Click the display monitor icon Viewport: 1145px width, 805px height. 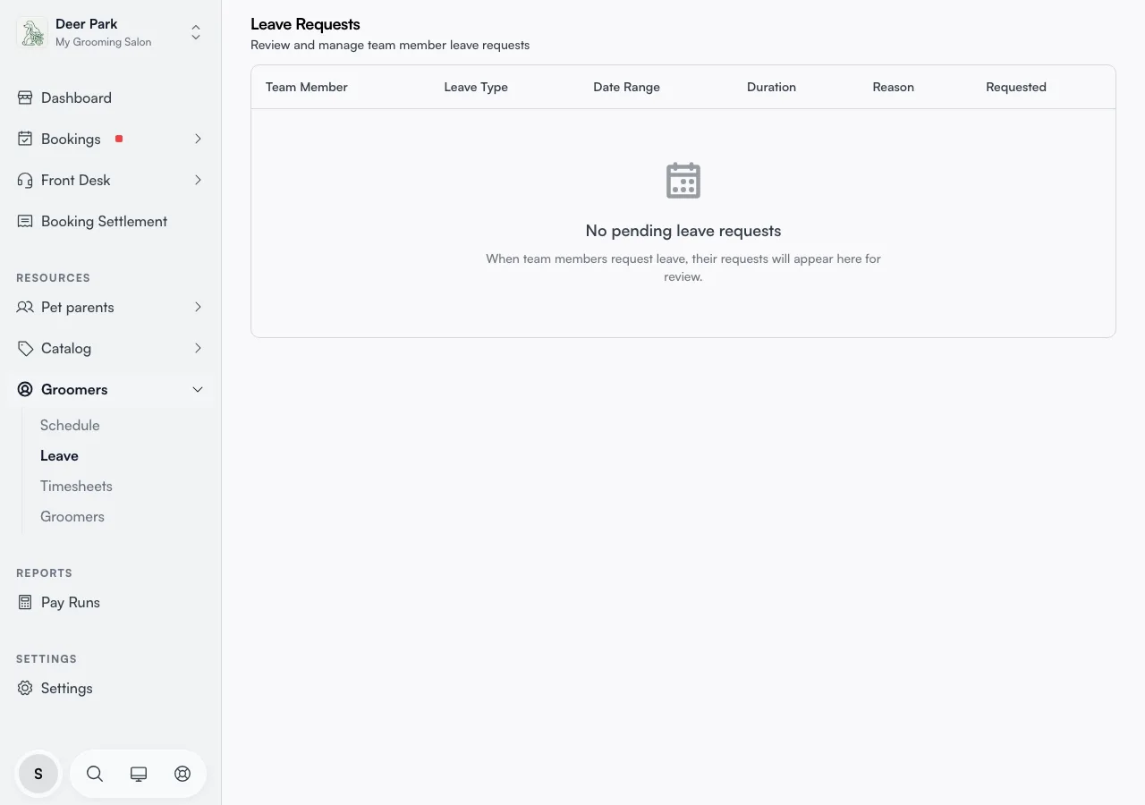pos(139,774)
